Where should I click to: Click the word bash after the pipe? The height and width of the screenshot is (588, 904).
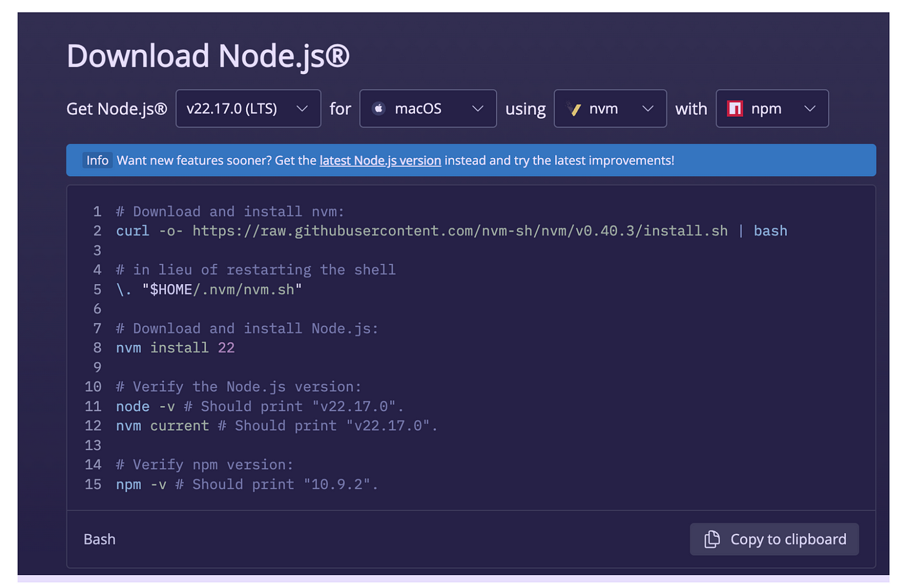(770, 231)
